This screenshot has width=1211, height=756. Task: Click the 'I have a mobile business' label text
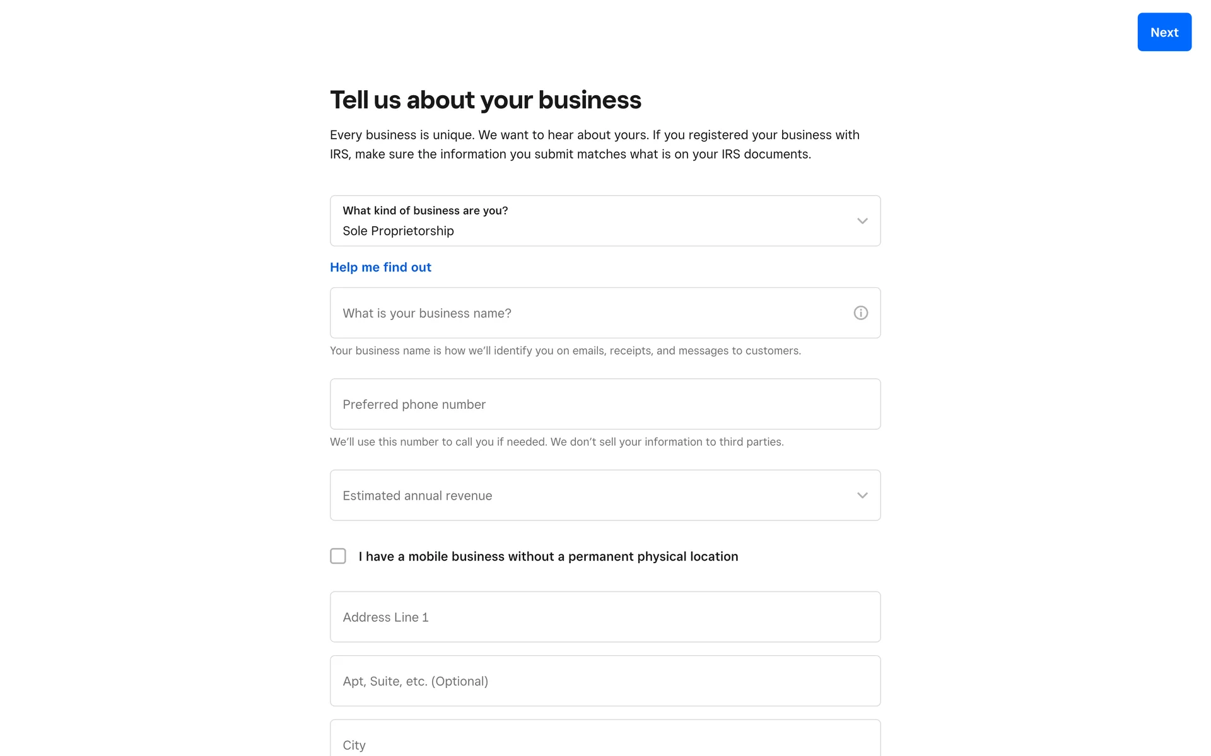(x=548, y=557)
